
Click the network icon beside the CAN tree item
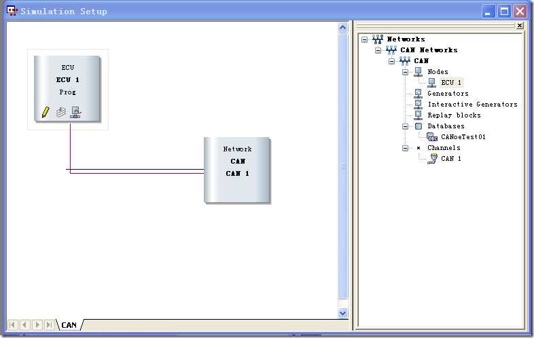[x=405, y=61]
